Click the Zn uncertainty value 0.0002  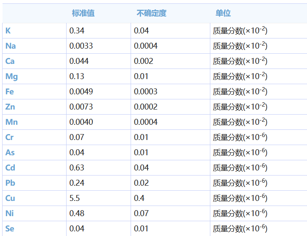coord(146,107)
